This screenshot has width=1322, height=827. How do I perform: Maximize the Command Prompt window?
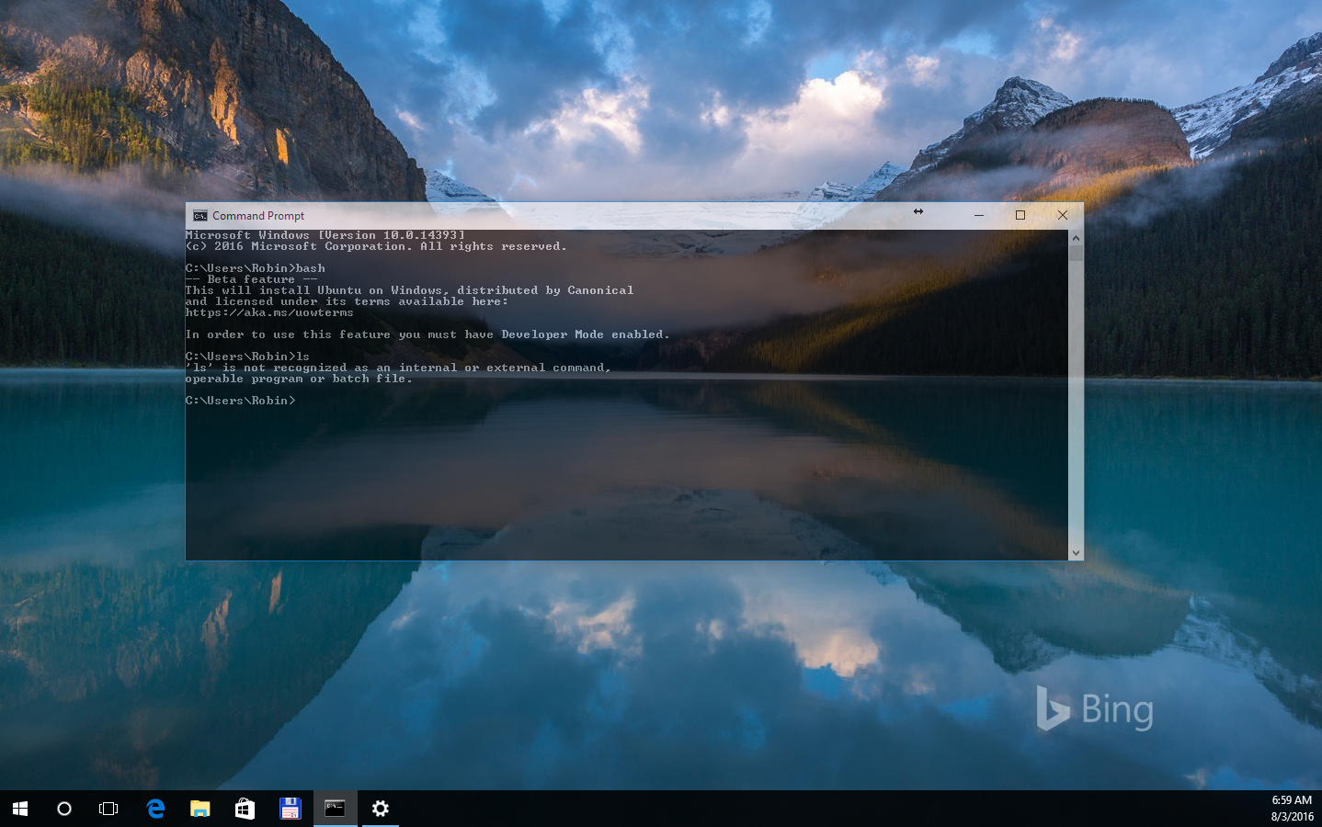pos(1020,215)
